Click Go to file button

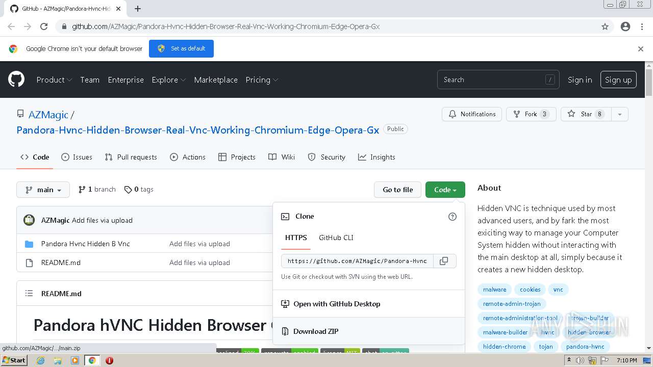[398, 190]
